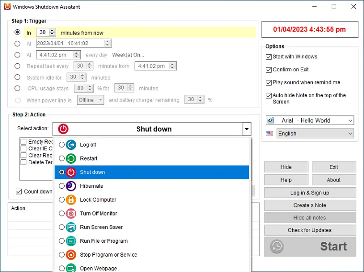Expand the Arial - Hello World font dropdown
This screenshot has height=272, width=364.
click(350, 121)
